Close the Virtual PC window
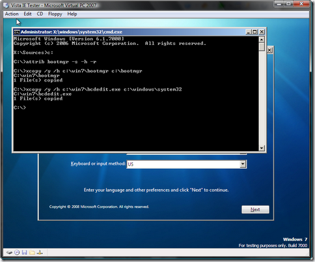315x262 pixels. click(301, 4)
